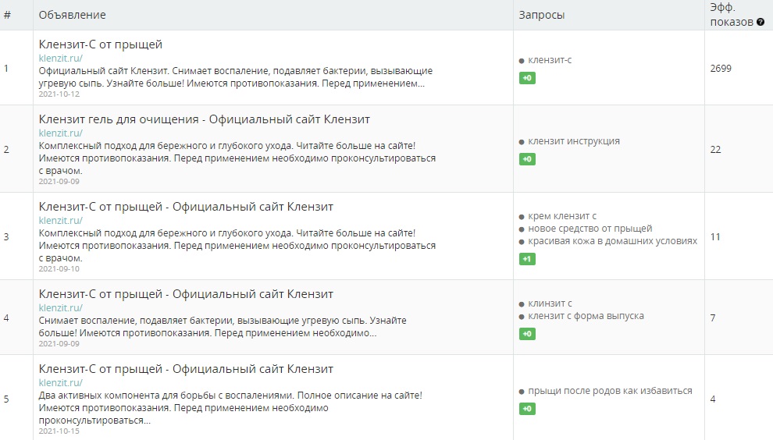Click the query клензит инструкция
Viewport: 773px width, 440px height.
point(574,141)
